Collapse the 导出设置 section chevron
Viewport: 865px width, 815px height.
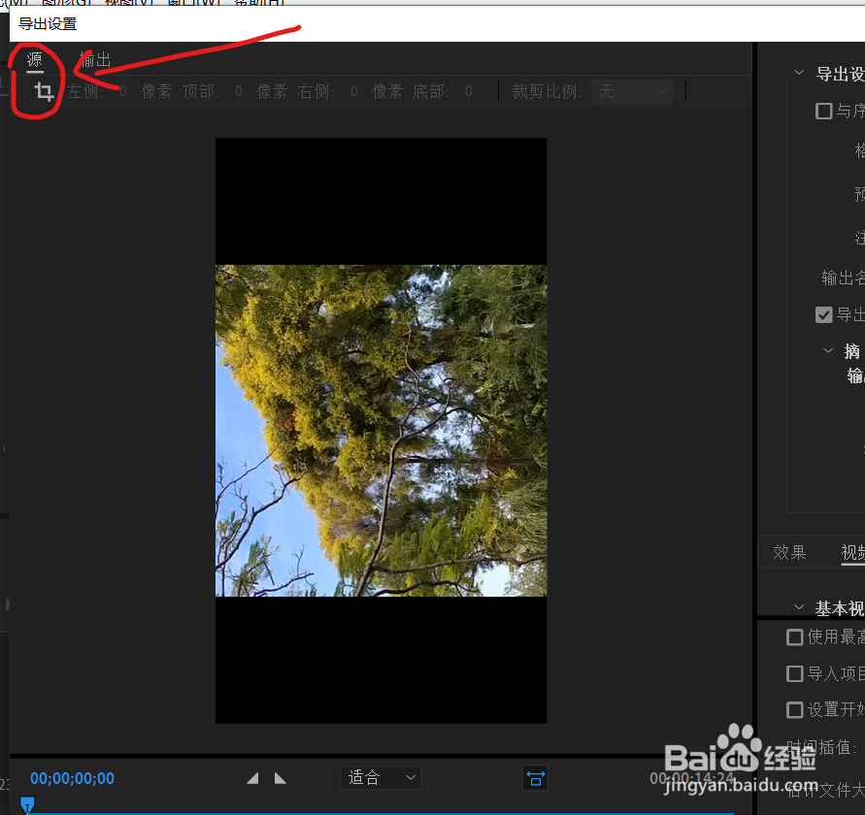click(799, 73)
